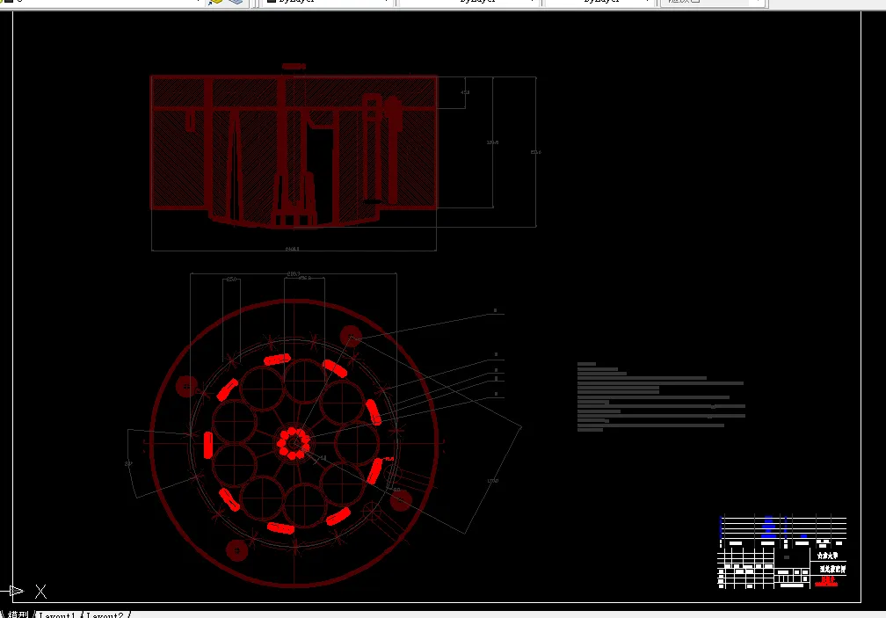Switch to the 模型 model tab
The image size is (886, 618).
pyautogui.click(x=18, y=614)
